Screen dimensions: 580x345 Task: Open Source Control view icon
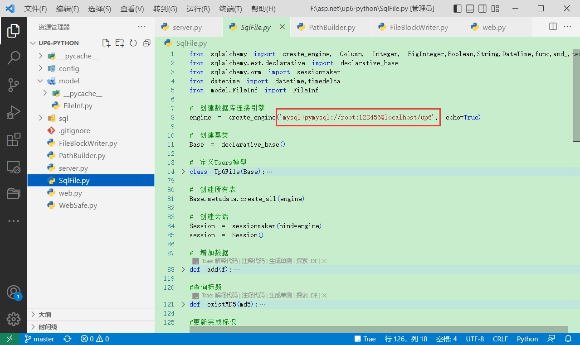point(14,85)
